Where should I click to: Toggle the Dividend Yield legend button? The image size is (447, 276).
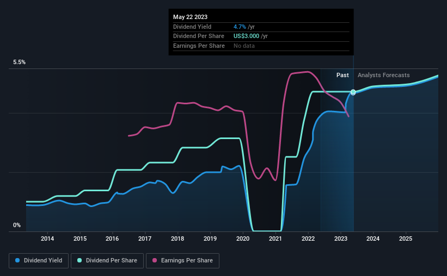(39, 261)
